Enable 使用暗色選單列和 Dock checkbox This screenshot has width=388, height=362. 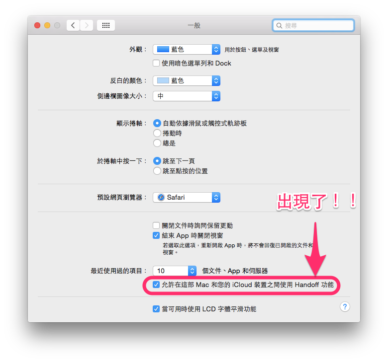tap(156, 63)
